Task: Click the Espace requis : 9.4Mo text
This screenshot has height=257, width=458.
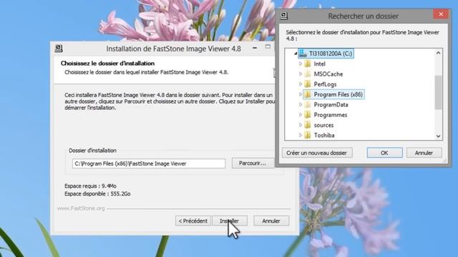Action: (x=91, y=186)
